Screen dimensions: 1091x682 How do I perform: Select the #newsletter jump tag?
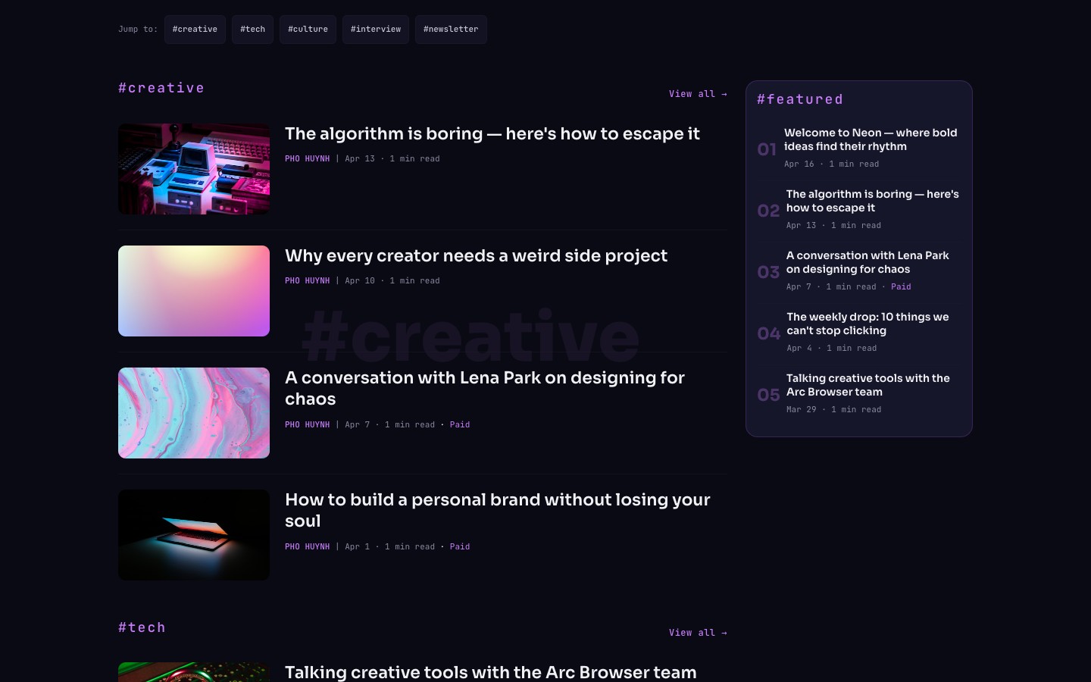(451, 29)
